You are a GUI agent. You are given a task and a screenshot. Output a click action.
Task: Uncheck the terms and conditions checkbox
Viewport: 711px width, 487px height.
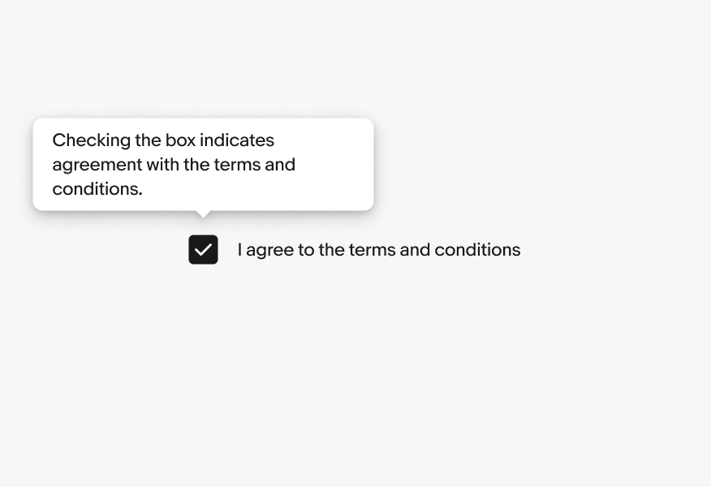[x=203, y=249]
